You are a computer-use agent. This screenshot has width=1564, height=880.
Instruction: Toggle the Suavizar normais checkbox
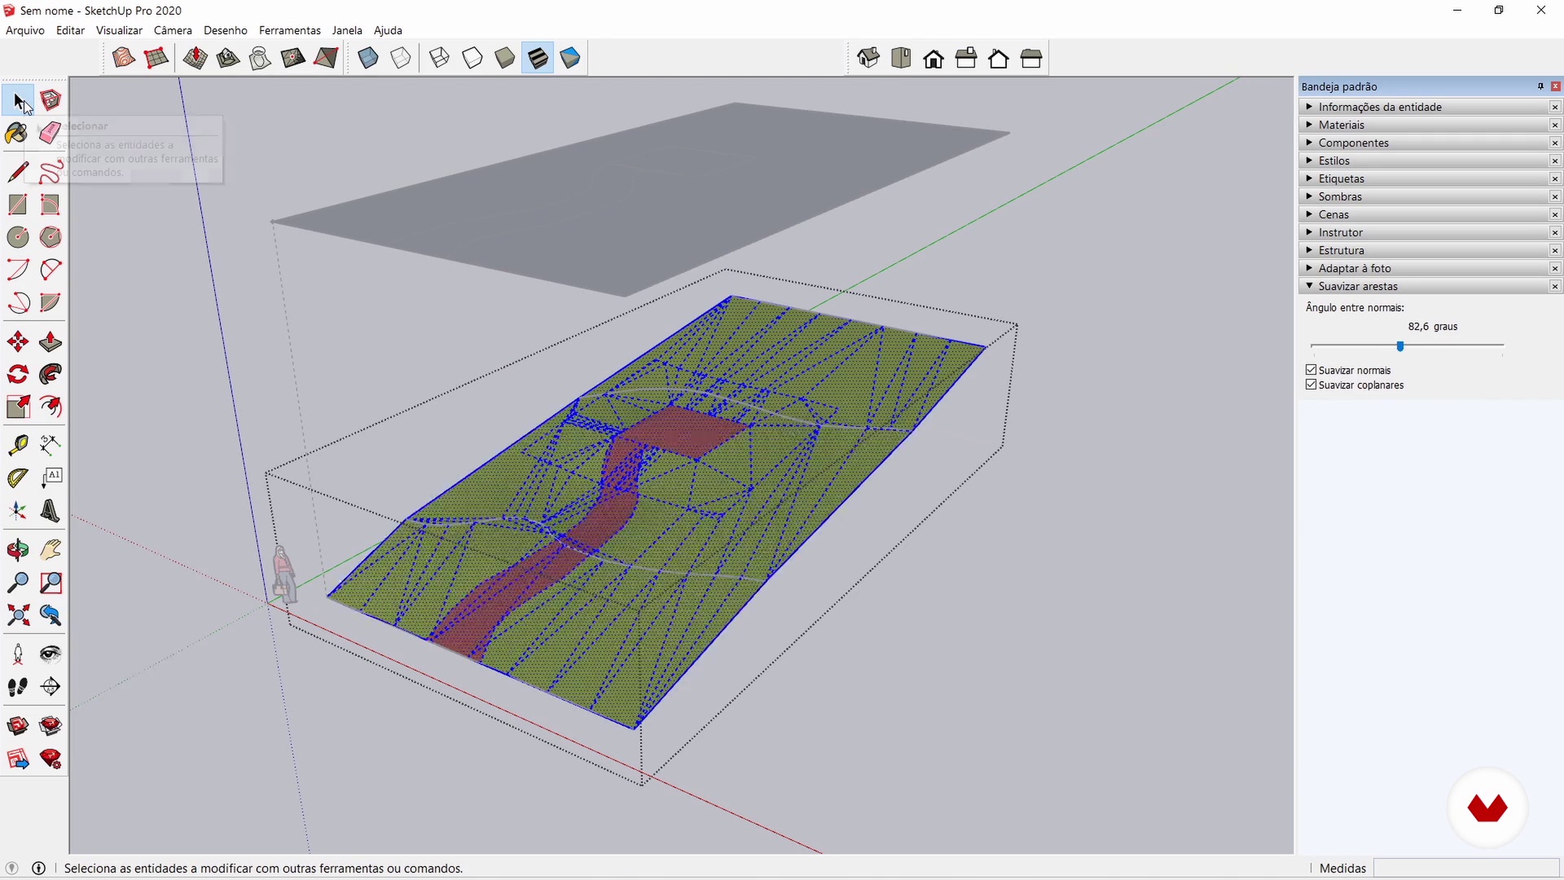1311,370
